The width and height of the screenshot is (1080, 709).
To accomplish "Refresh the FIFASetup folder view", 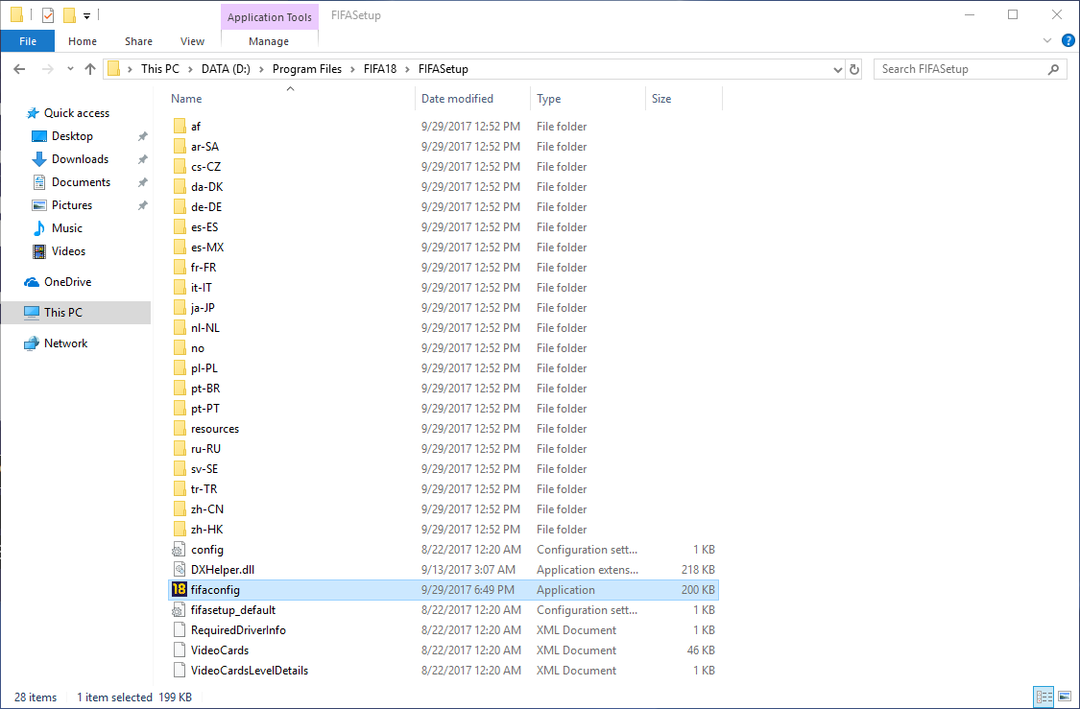I will pyautogui.click(x=854, y=69).
